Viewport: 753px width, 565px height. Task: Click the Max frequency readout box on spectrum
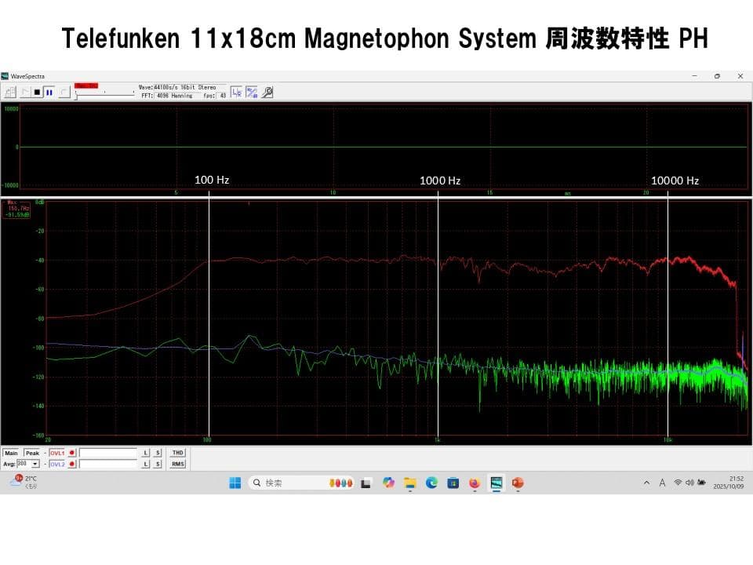tap(16, 209)
